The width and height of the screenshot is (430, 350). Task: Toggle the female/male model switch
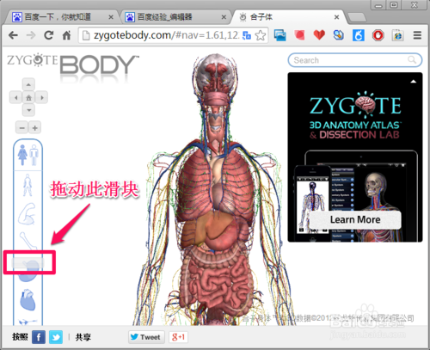tap(28, 155)
